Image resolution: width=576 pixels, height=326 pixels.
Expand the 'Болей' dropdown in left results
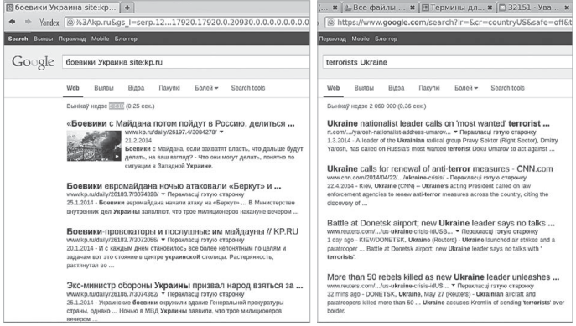click(x=206, y=88)
